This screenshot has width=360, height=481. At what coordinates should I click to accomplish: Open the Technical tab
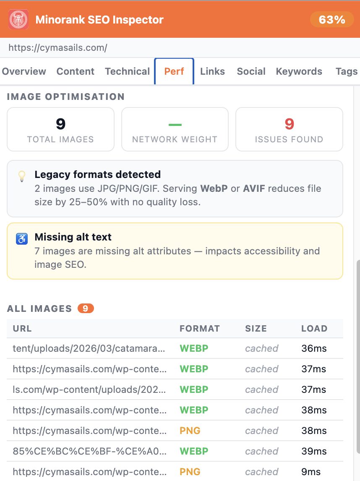(127, 71)
